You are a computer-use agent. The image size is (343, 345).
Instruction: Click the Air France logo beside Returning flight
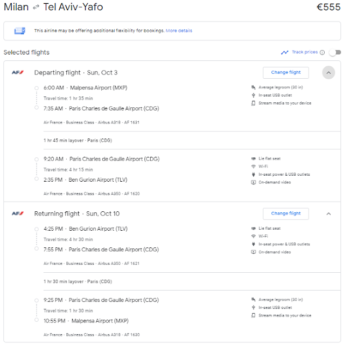coord(18,213)
